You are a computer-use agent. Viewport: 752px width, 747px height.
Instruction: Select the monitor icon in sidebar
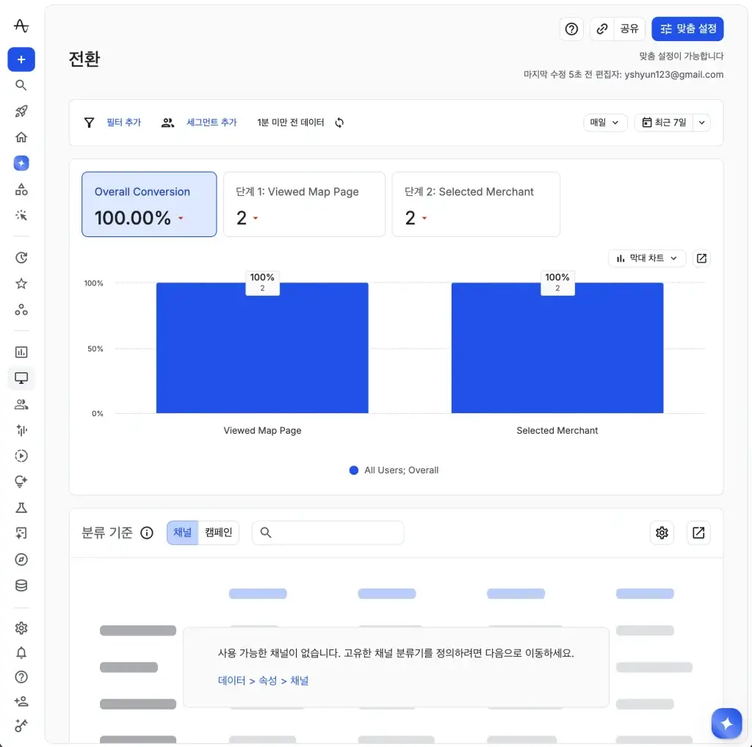coord(21,378)
